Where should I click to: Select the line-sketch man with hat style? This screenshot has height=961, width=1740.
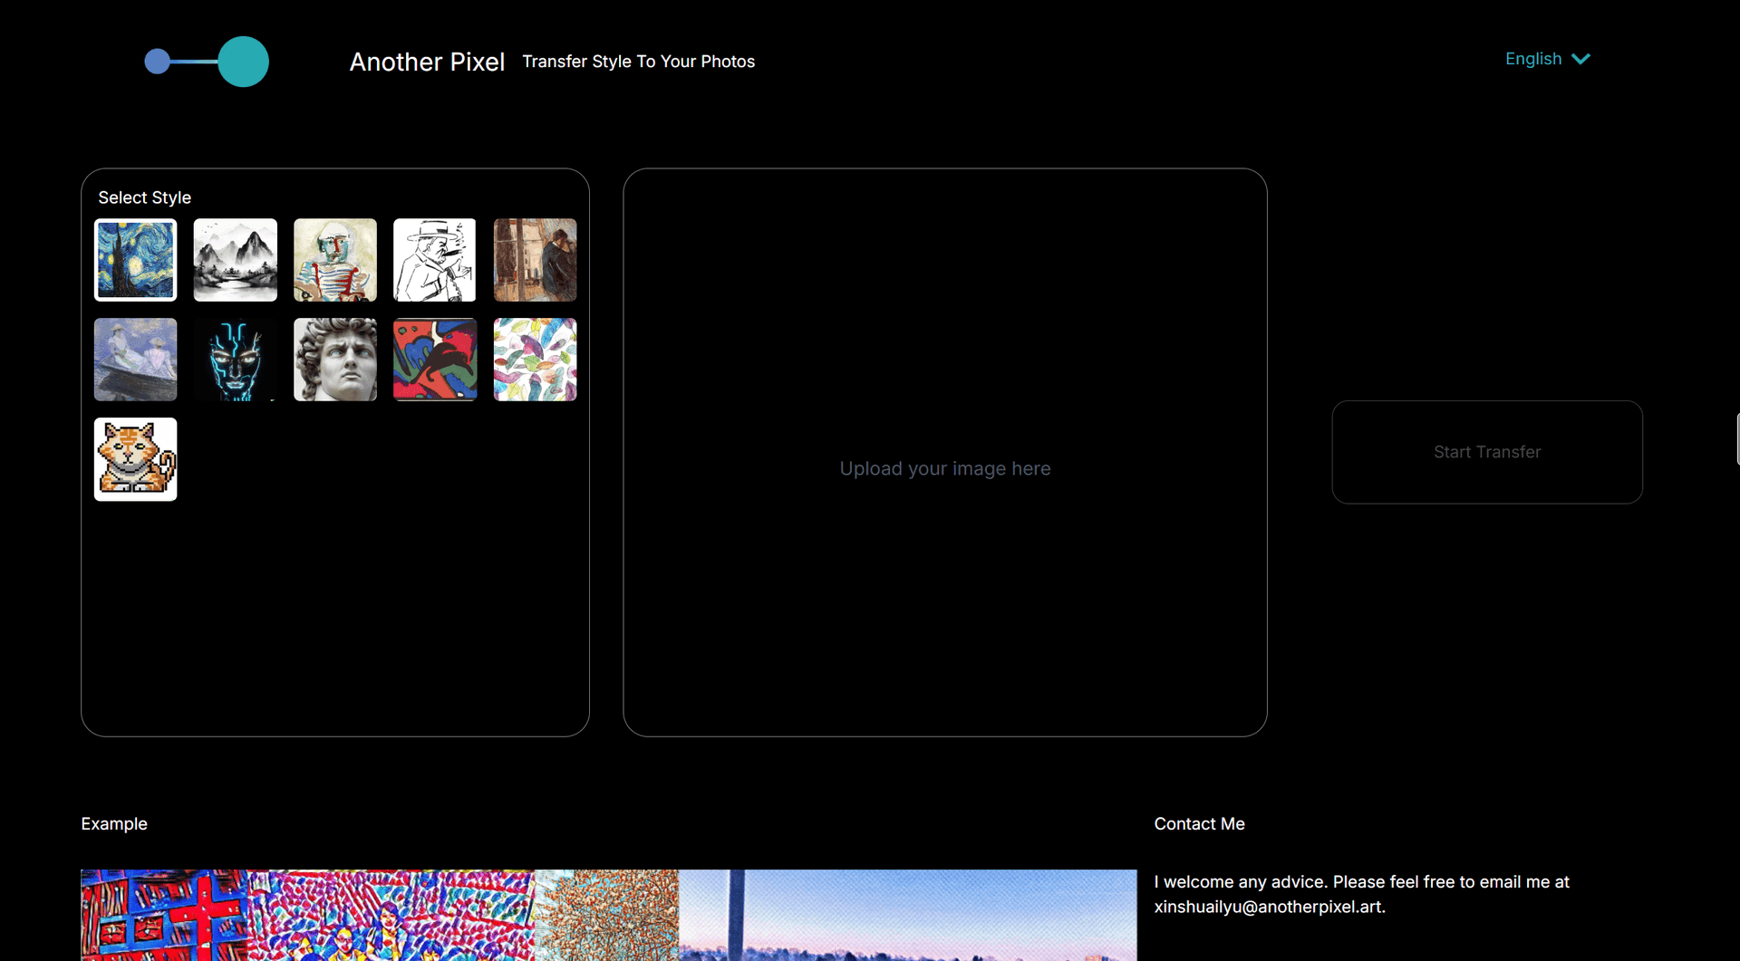435,260
